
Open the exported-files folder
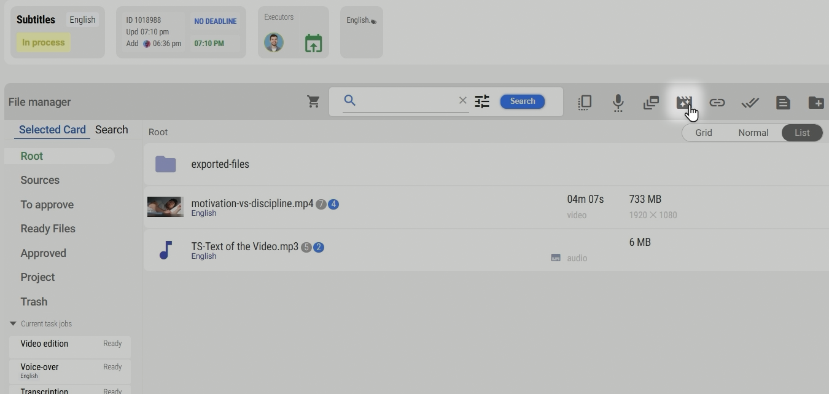[220, 164]
